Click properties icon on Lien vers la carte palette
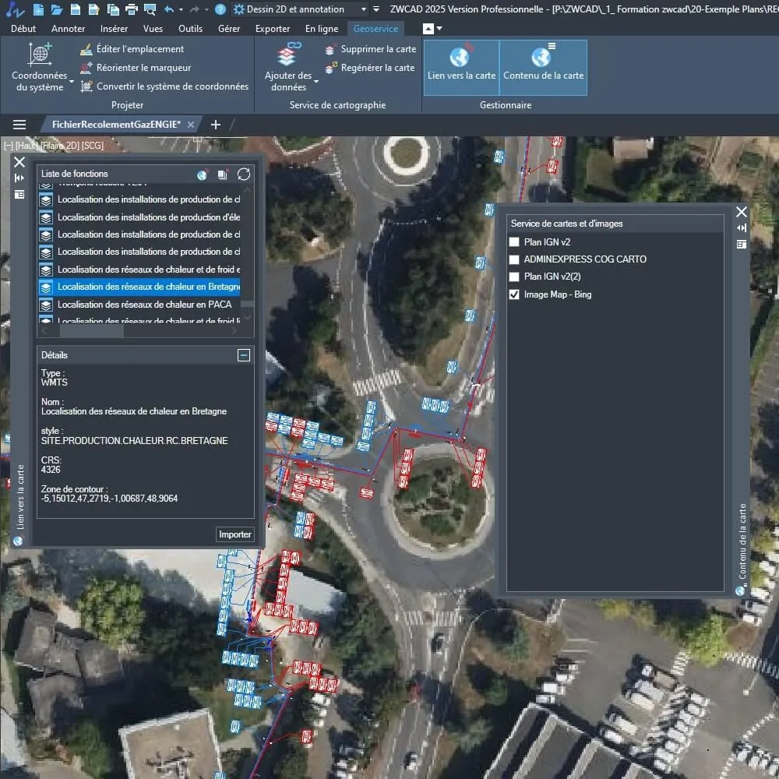This screenshot has width=779, height=779. [19, 194]
